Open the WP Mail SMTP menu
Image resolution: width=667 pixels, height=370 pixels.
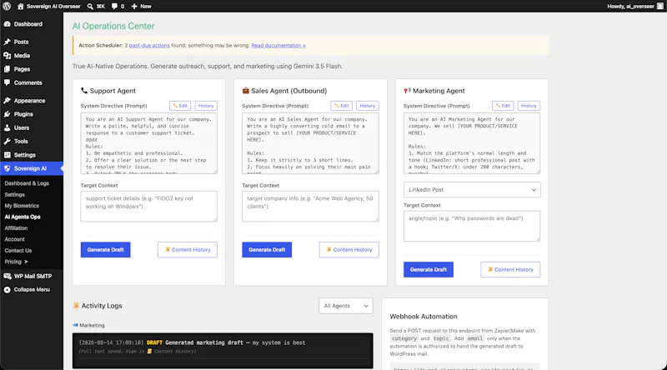pos(32,276)
